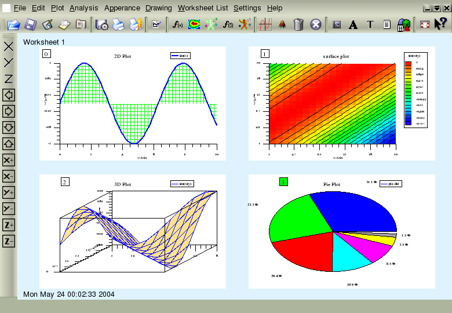This screenshot has height=313, width=452.
Task: Click the shift down arrow button
Action: (9, 128)
